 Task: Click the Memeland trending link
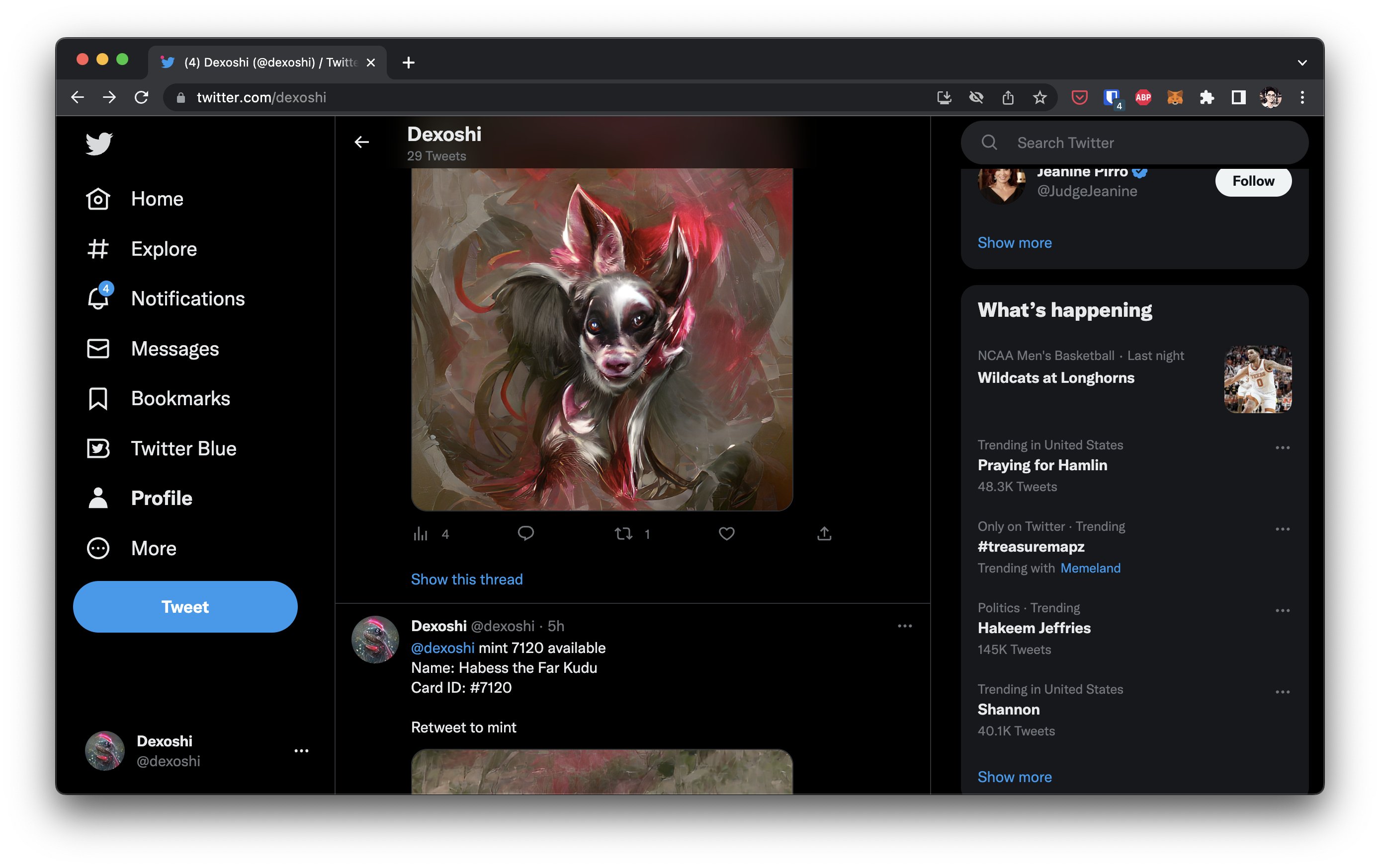pos(1090,568)
